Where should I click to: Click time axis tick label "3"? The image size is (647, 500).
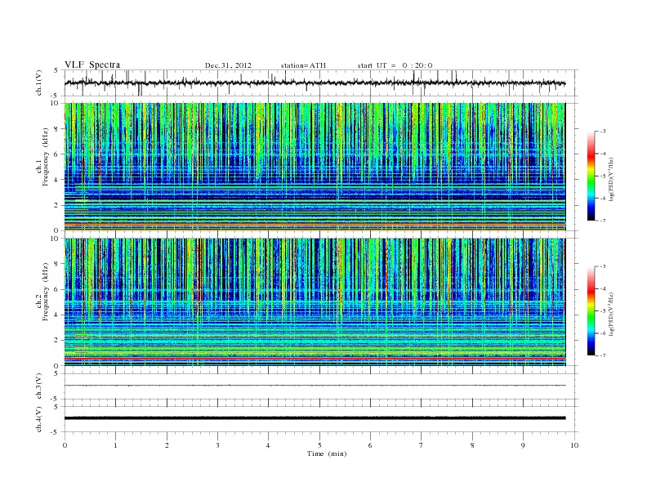click(217, 445)
